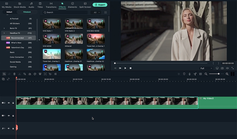Take a snapshot with camera icon
237x139 pixels.
tap(222, 68)
